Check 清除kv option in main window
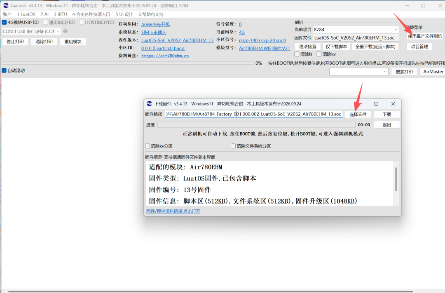Screen dimensions: 445x293 pos(319,54)
